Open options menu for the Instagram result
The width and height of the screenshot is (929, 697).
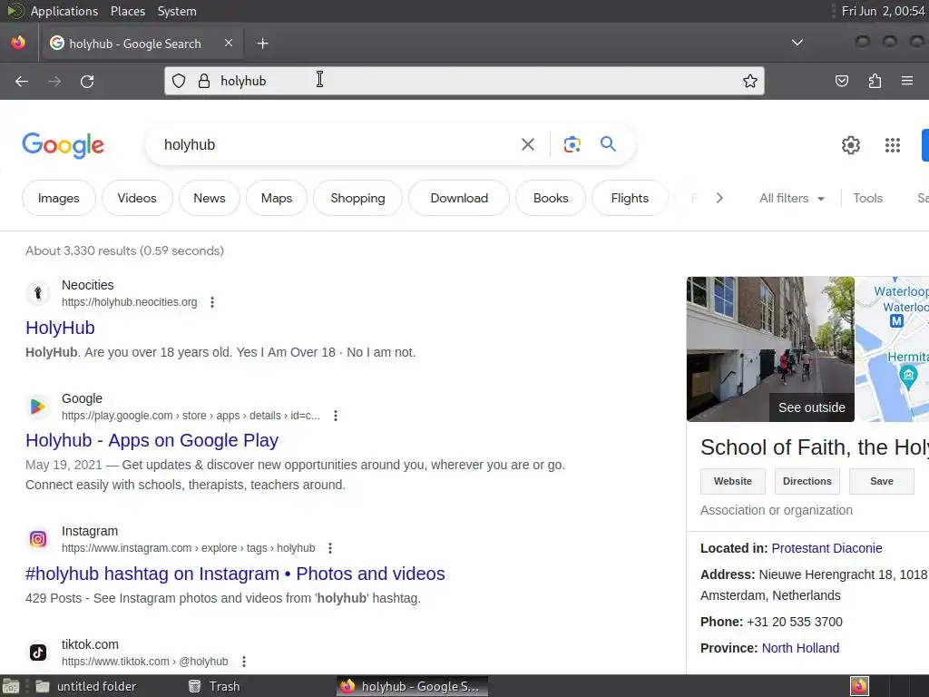(330, 548)
